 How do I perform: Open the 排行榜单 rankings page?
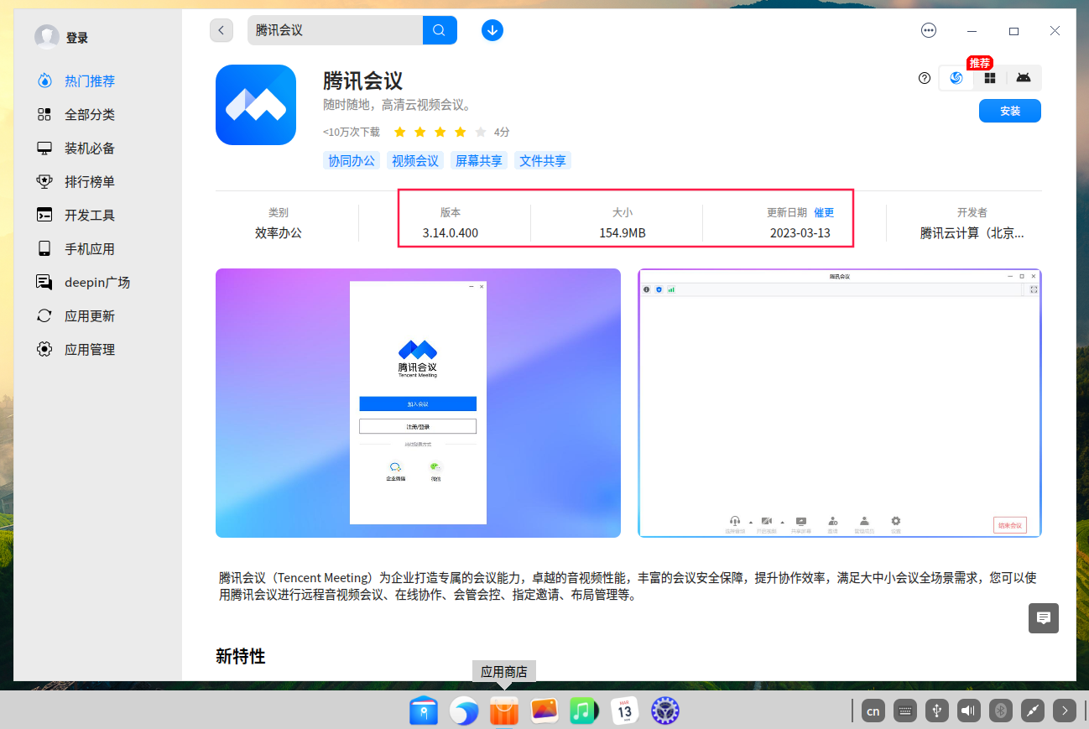pyautogui.click(x=90, y=182)
